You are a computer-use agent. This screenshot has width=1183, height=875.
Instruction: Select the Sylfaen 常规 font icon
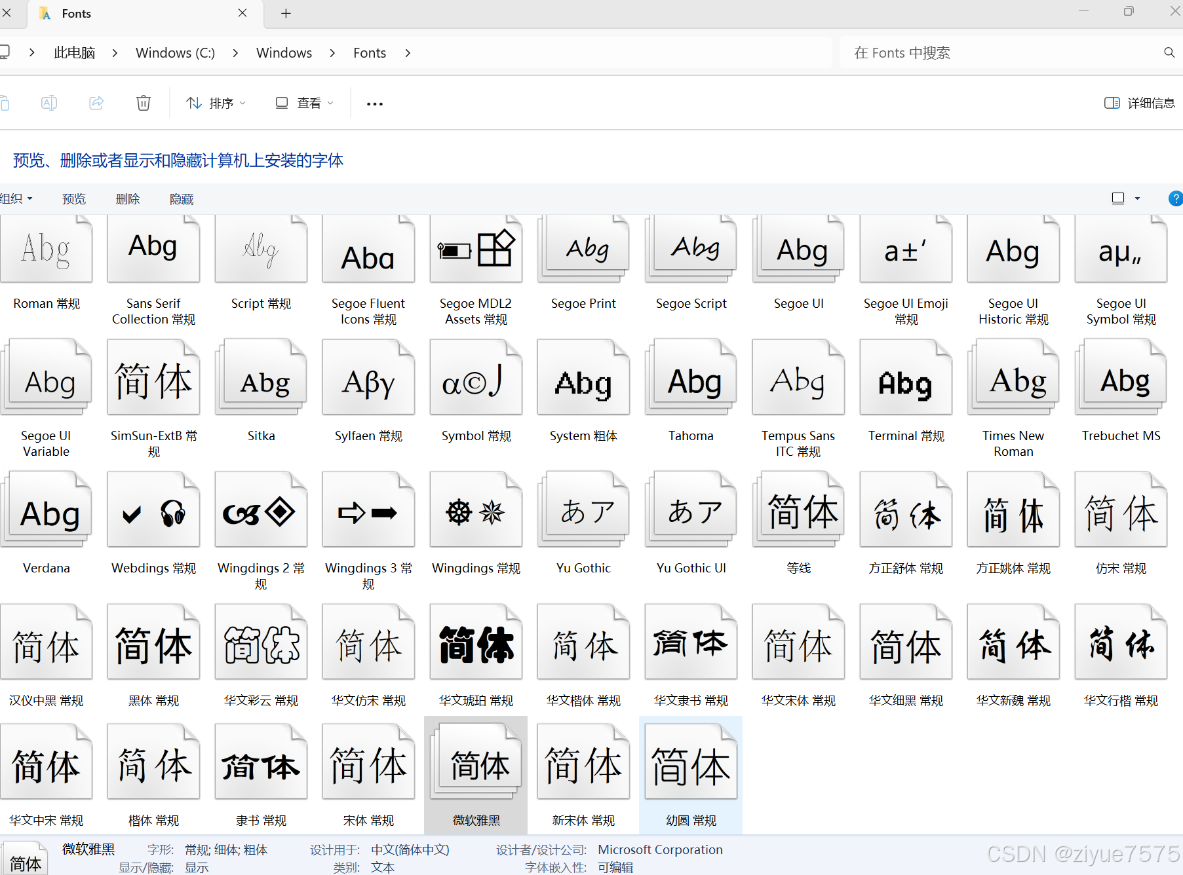[x=368, y=379]
